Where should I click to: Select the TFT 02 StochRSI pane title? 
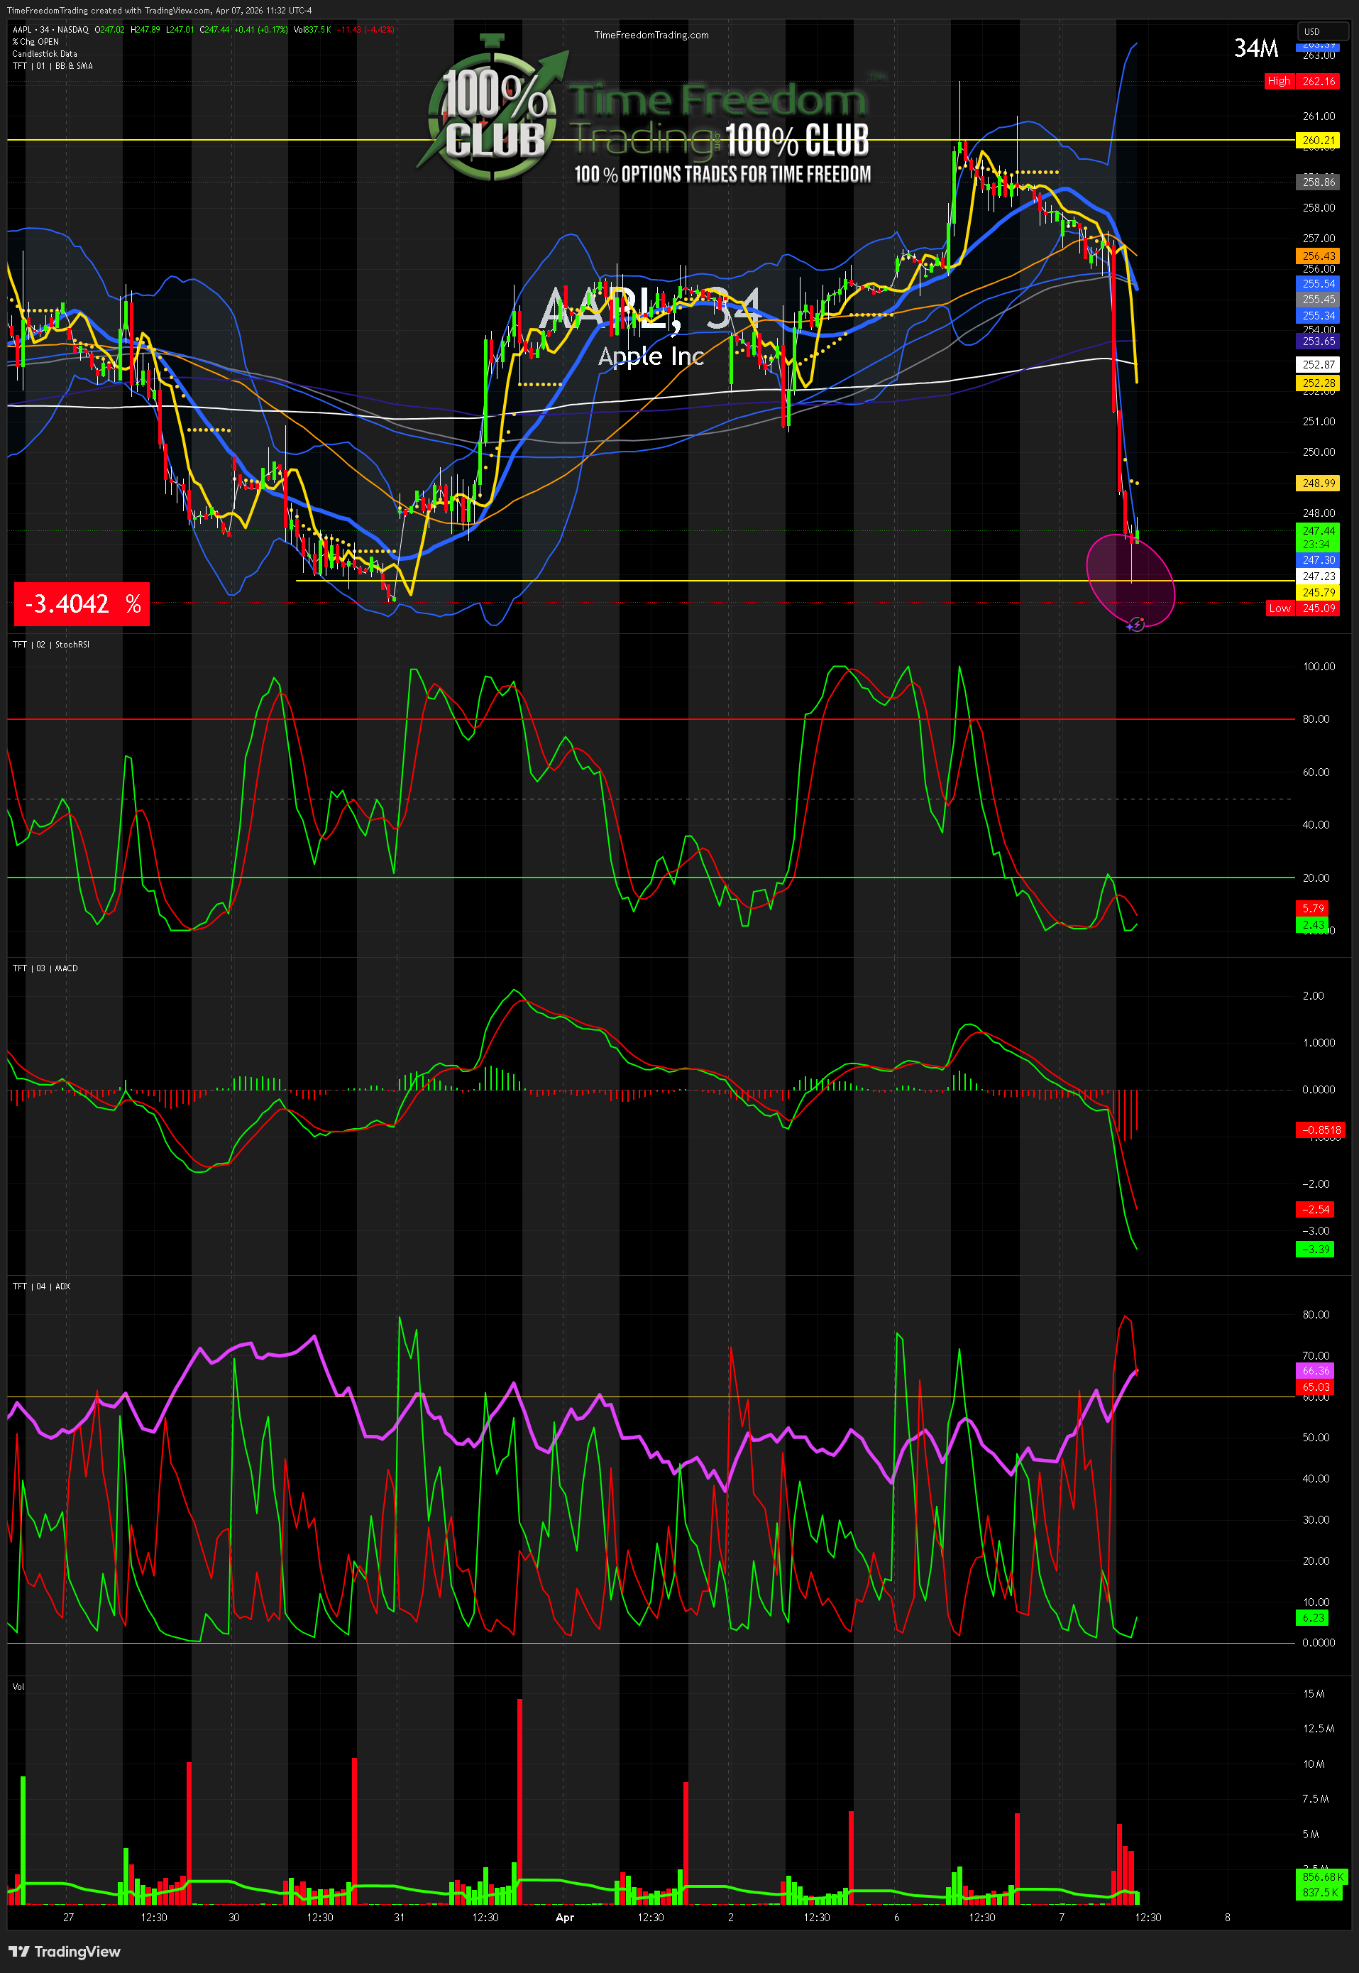click(51, 644)
